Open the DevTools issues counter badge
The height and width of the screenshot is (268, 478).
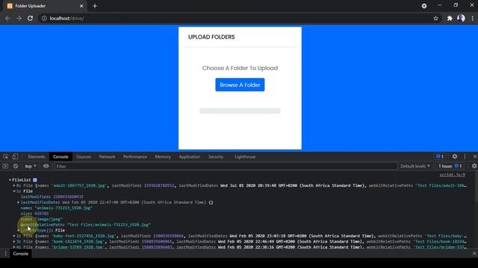(x=440, y=156)
